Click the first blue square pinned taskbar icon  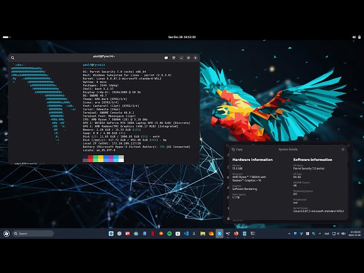coord(111,234)
